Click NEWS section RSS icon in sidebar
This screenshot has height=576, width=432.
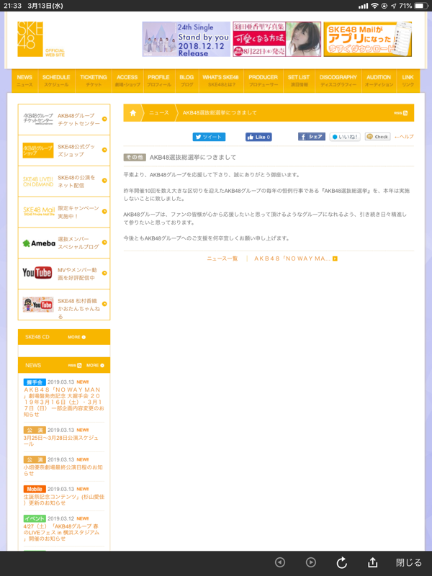coord(79,366)
